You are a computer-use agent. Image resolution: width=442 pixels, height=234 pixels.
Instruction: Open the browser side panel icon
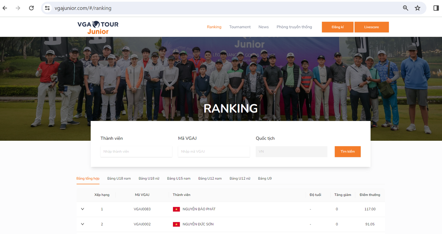[436, 8]
